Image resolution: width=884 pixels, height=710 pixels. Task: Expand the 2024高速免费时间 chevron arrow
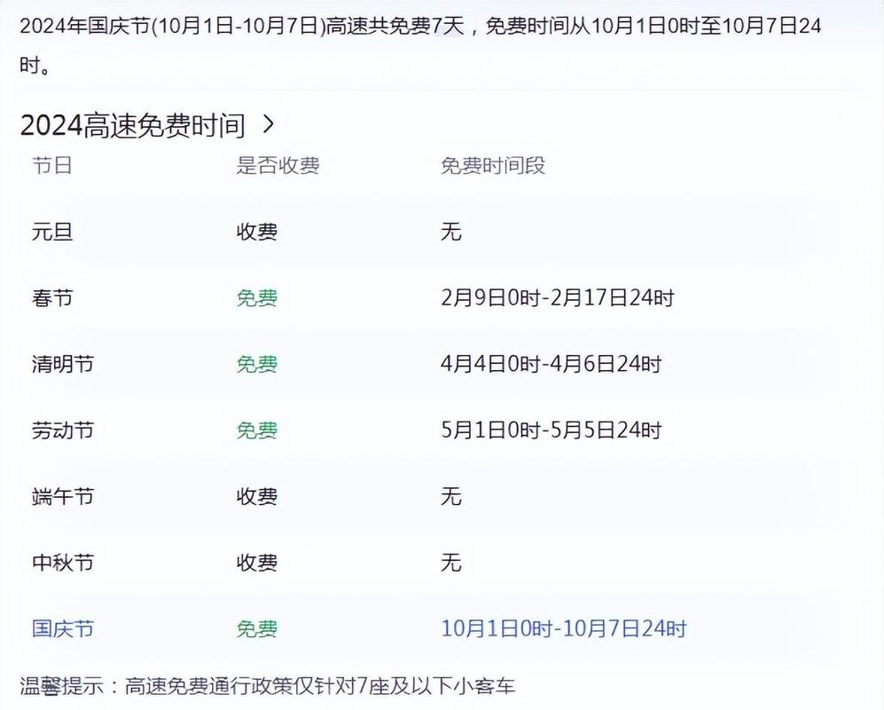(269, 124)
